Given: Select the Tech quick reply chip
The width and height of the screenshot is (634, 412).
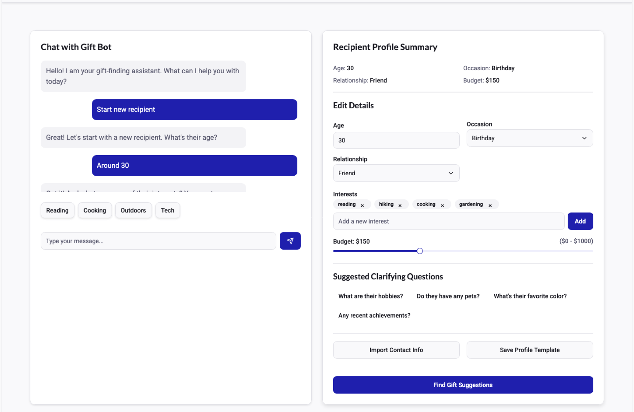Looking at the screenshot, I should [167, 210].
